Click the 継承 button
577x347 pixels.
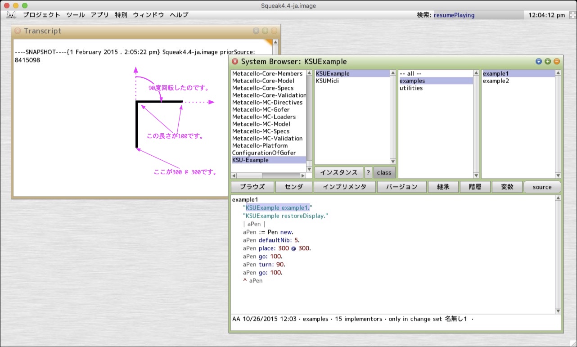443,187
